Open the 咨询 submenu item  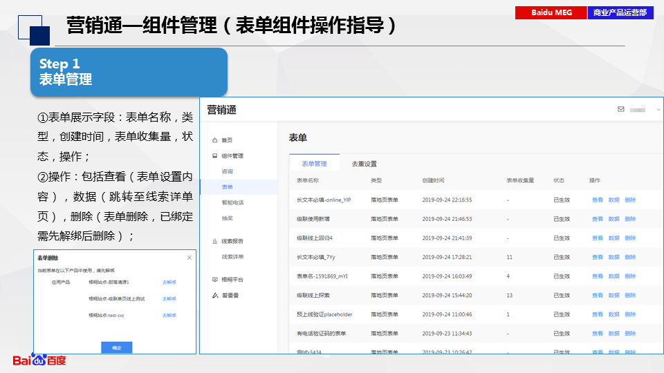point(228,171)
